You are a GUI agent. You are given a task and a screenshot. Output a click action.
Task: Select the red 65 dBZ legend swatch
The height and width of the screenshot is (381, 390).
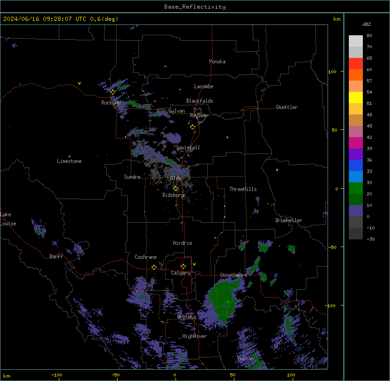click(x=356, y=64)
